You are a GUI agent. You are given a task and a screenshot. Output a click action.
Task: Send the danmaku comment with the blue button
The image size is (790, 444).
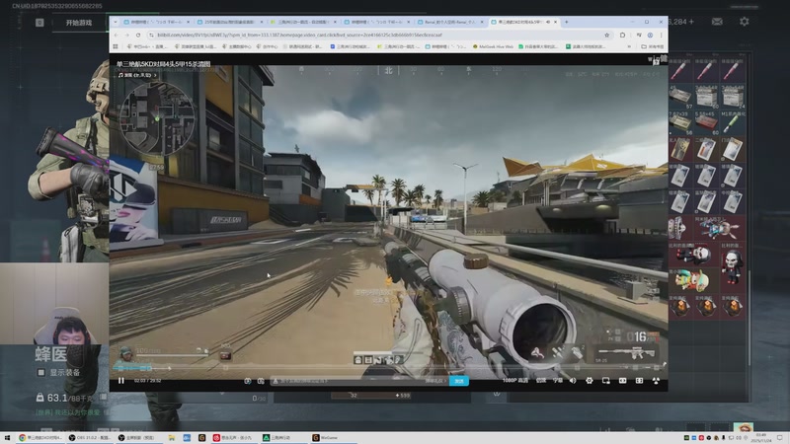459,381
